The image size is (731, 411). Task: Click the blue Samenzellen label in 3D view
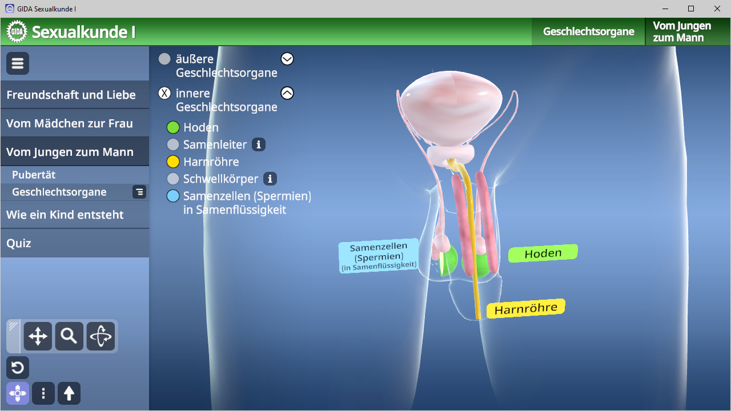(x=379, y=256)
